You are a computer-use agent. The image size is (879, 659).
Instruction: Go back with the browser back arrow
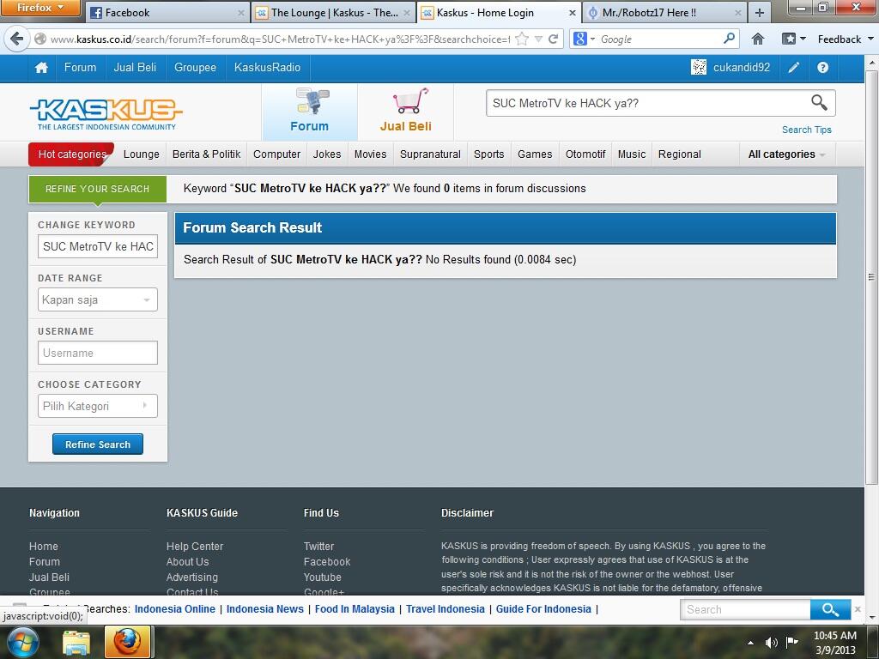click(17, 39)
